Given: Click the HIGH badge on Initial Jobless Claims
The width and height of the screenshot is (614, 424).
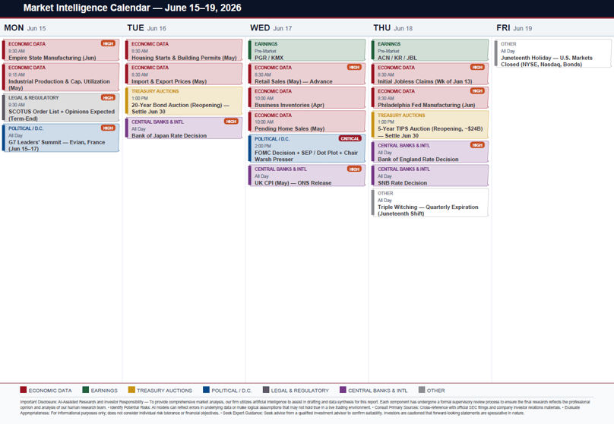Looking at the screenshot, I should [x=477, y=68].
